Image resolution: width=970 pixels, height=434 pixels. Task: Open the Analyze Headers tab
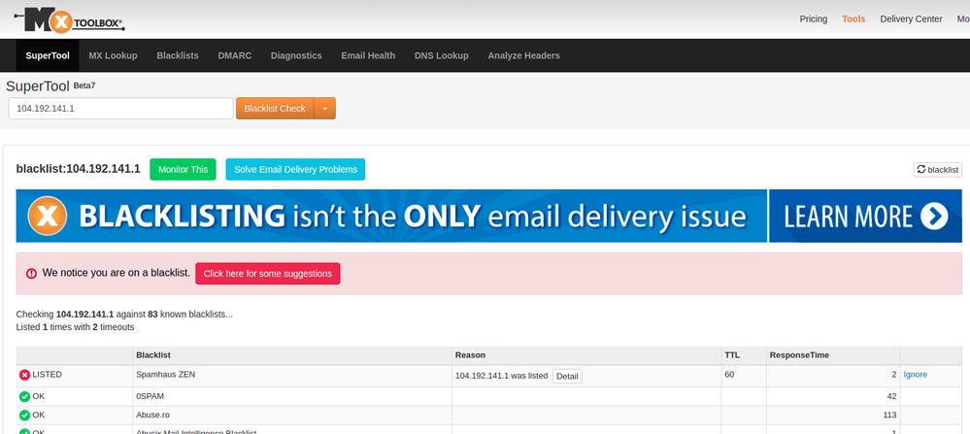click(524, 55)
